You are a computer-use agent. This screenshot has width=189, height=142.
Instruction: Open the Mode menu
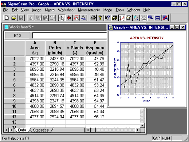coord(108,10)
